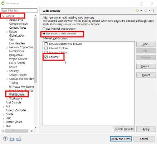Click the Detect button
The height and width of the screenshot is (144, 157).
(x=146, y=75)
